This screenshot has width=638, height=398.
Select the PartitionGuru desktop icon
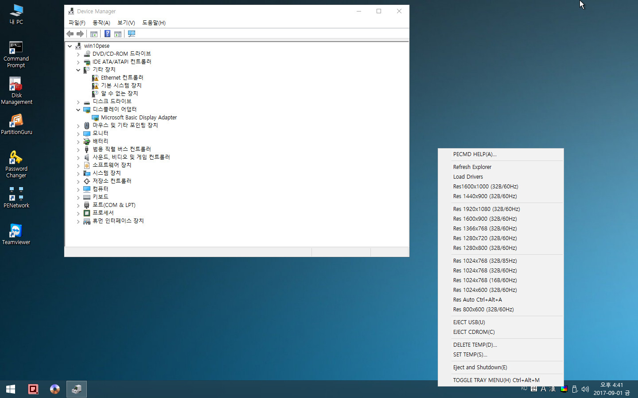click(x=16, y=124)
